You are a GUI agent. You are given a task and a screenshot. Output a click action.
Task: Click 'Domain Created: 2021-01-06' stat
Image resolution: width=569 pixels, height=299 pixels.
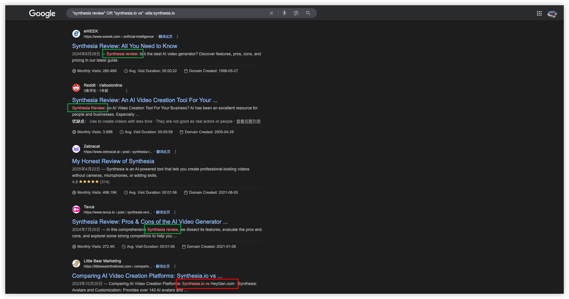(209, 247)
